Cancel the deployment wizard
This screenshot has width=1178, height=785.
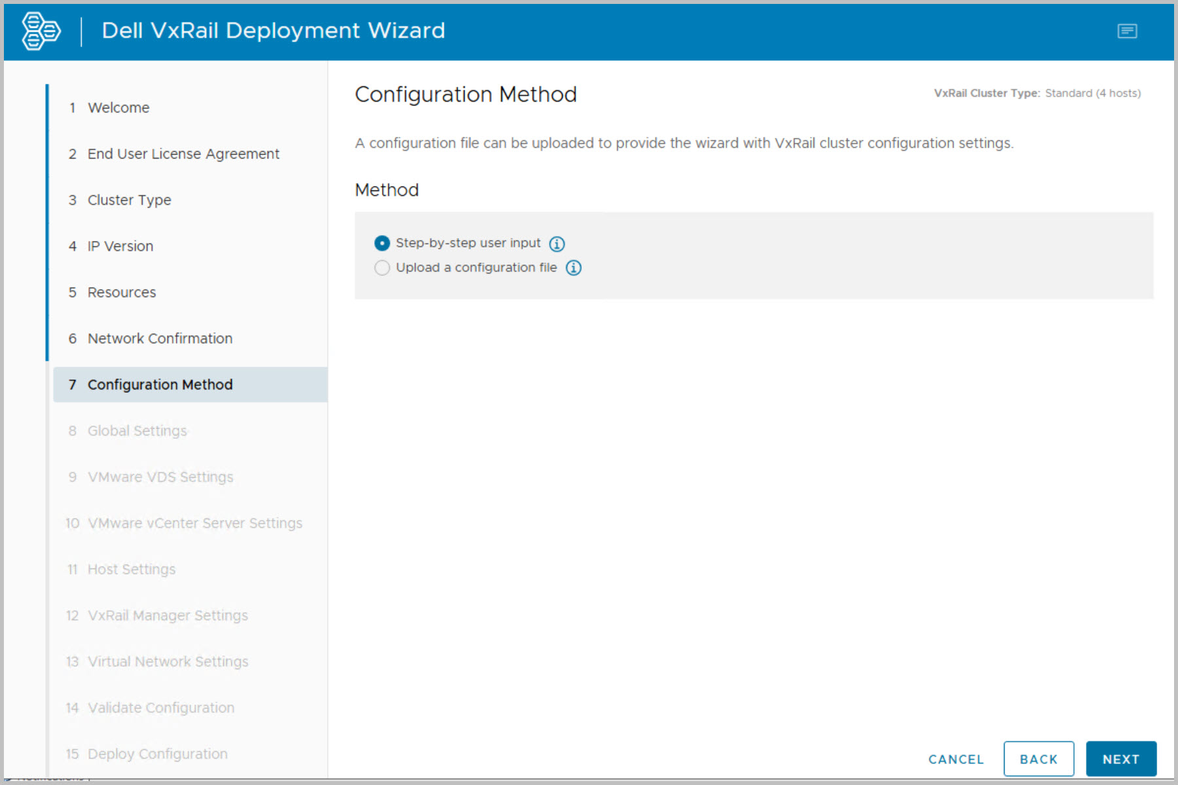[x=955, y=759]
